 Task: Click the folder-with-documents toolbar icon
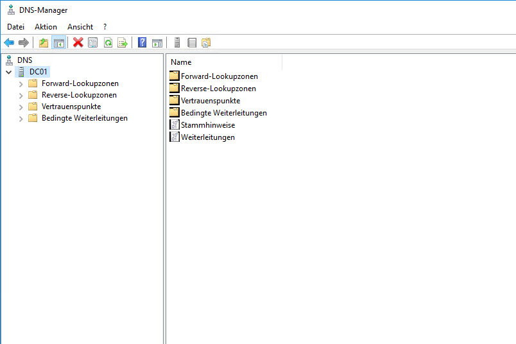(206, 42)
